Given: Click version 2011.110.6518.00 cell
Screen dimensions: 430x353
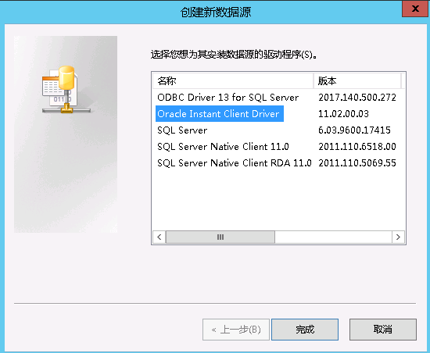Looking at the screenshot, I should (357, 147).
